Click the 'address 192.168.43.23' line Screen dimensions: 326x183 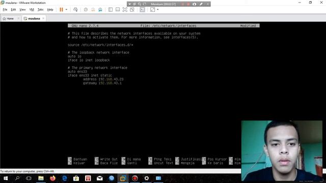tap(103, 79)
